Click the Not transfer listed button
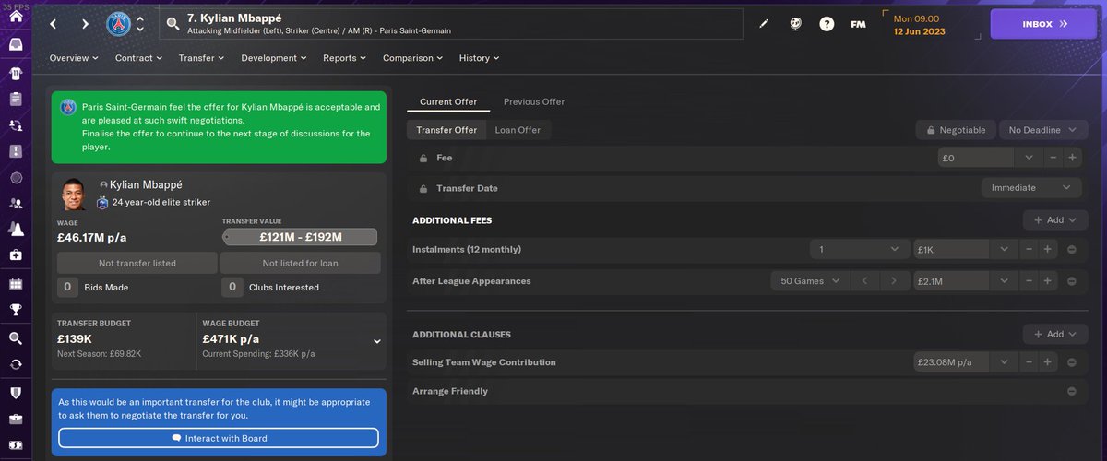This screenshot has height=461, width=1107. pos(137,263)
